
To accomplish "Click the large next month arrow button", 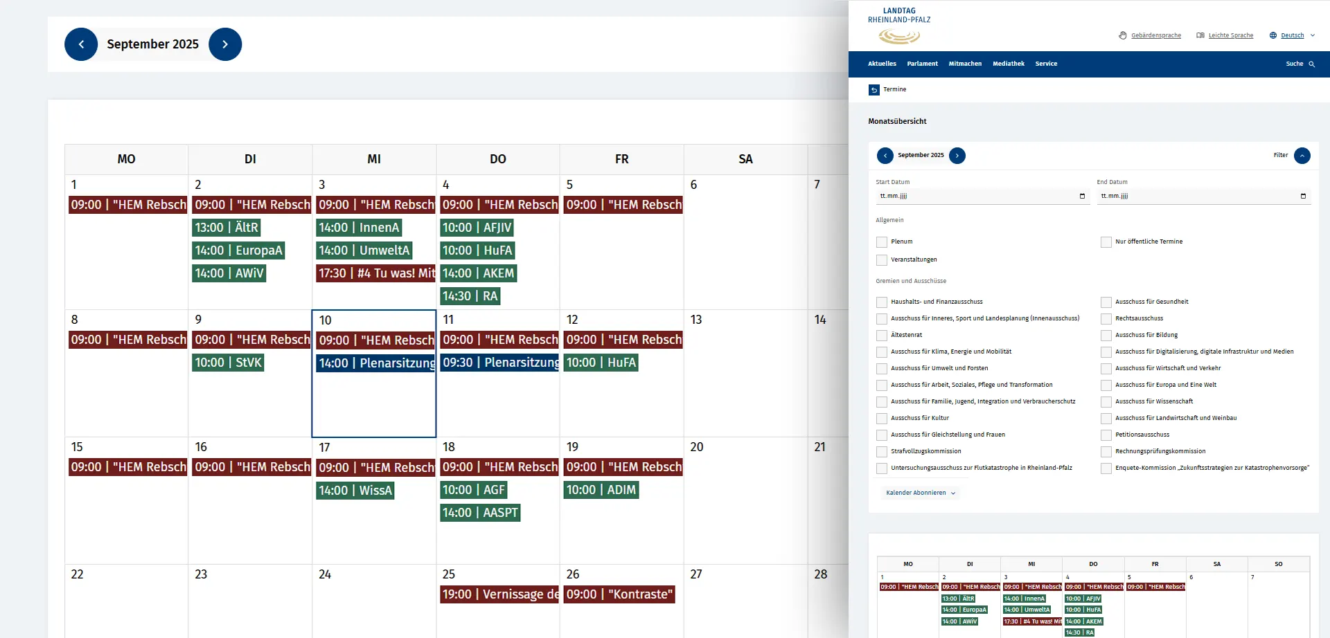I will tap(225, 44).
